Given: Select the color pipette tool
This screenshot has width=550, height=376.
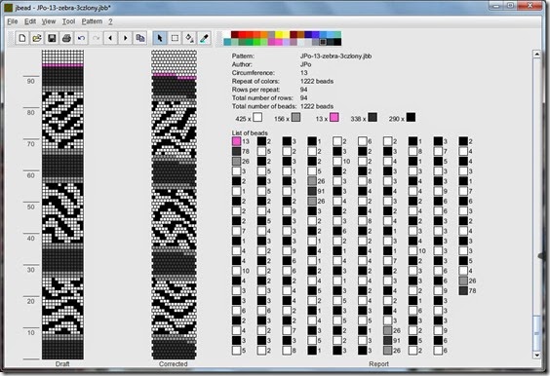Looking at the screenshot, I should pyautogui.click(x=204, y=38).
